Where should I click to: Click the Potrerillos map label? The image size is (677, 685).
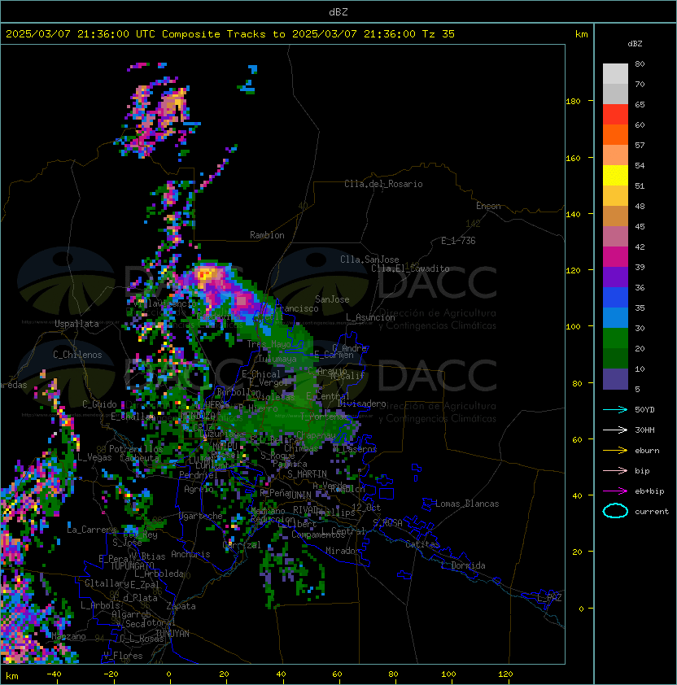point(136,449)
